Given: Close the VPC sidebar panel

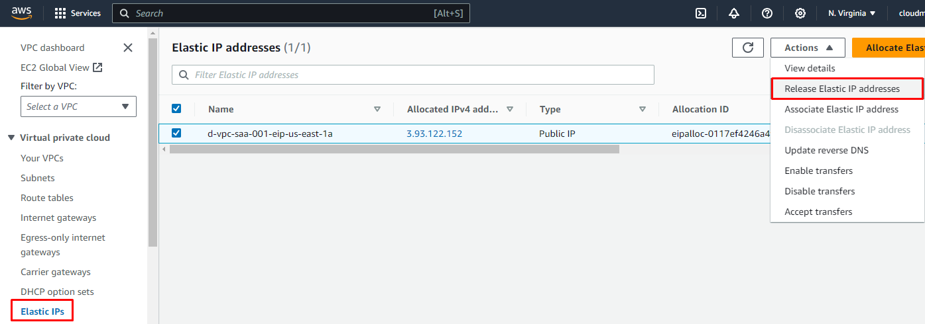Looking at the screenshot, I should (x=128, y=48).
